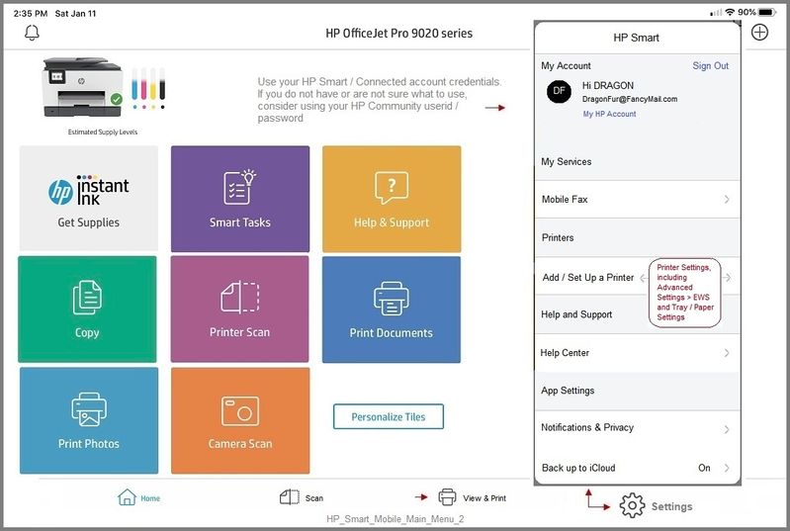The height and width of the screenshot is (531, 790).
Task: Open the Print Photos tile
Action: coord(89,420)
